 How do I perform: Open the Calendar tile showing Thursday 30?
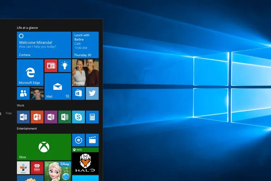85,45
